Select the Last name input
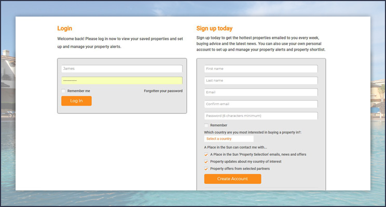 (261, 81)
